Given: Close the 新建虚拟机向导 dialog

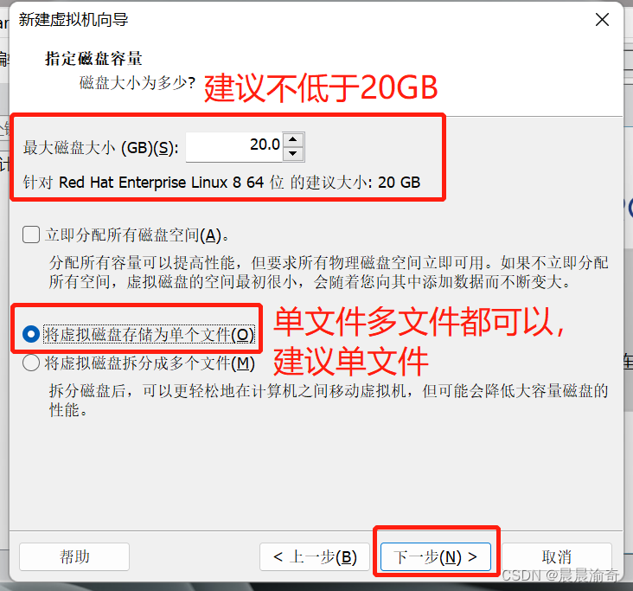Looking at the screenshot, I should (602, 19).
